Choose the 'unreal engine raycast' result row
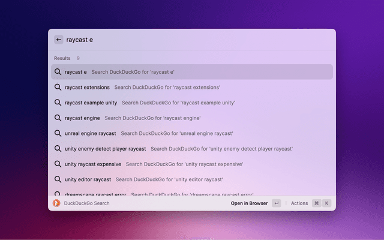Viewport: 384px width, 240px height. click(192, 133)
